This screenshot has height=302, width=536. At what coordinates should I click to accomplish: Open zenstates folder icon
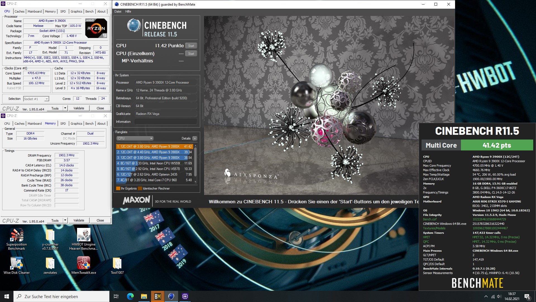[x=50, y=265]
